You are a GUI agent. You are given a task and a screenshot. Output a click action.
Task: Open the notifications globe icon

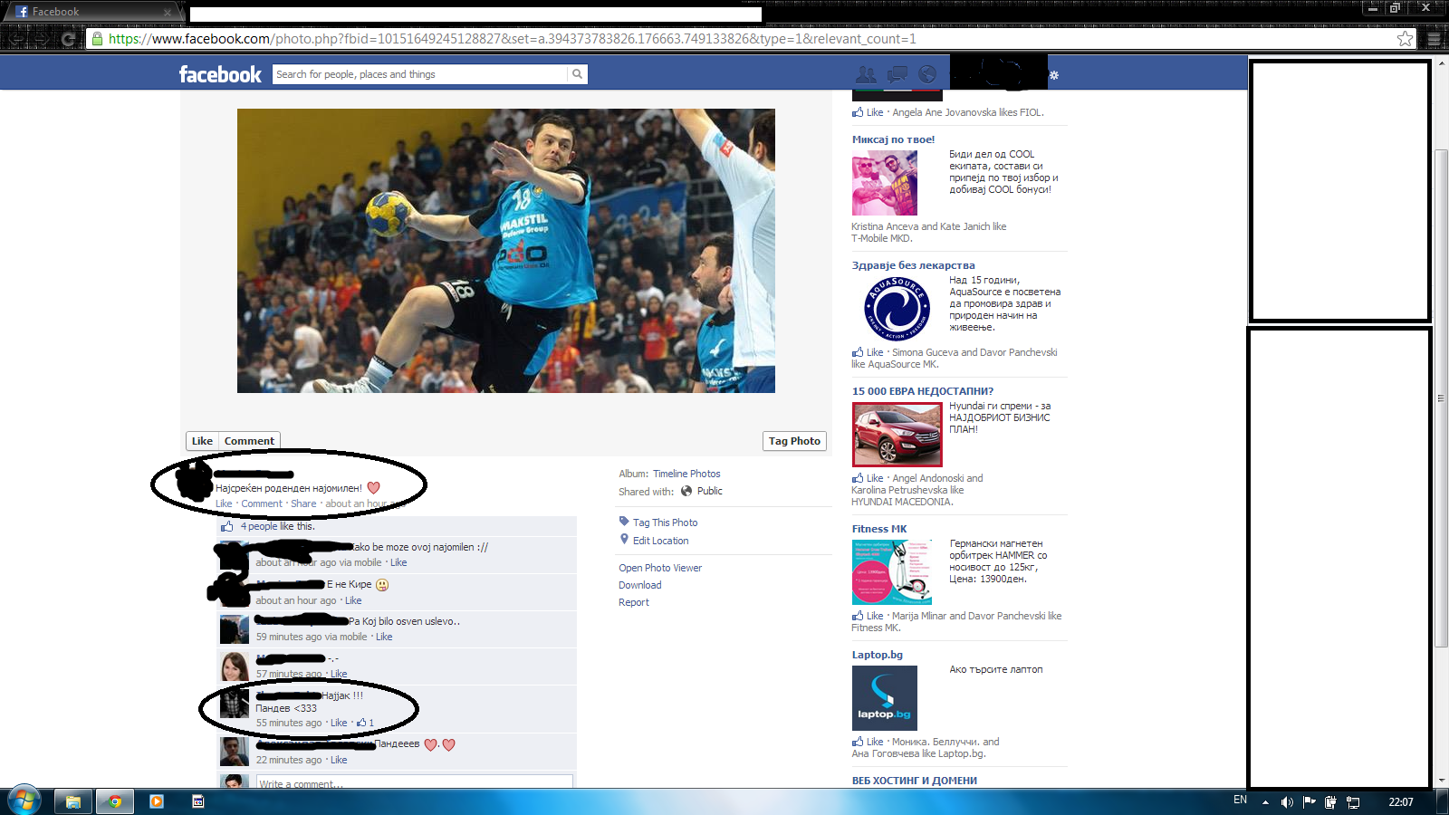[x=927, y=74]
